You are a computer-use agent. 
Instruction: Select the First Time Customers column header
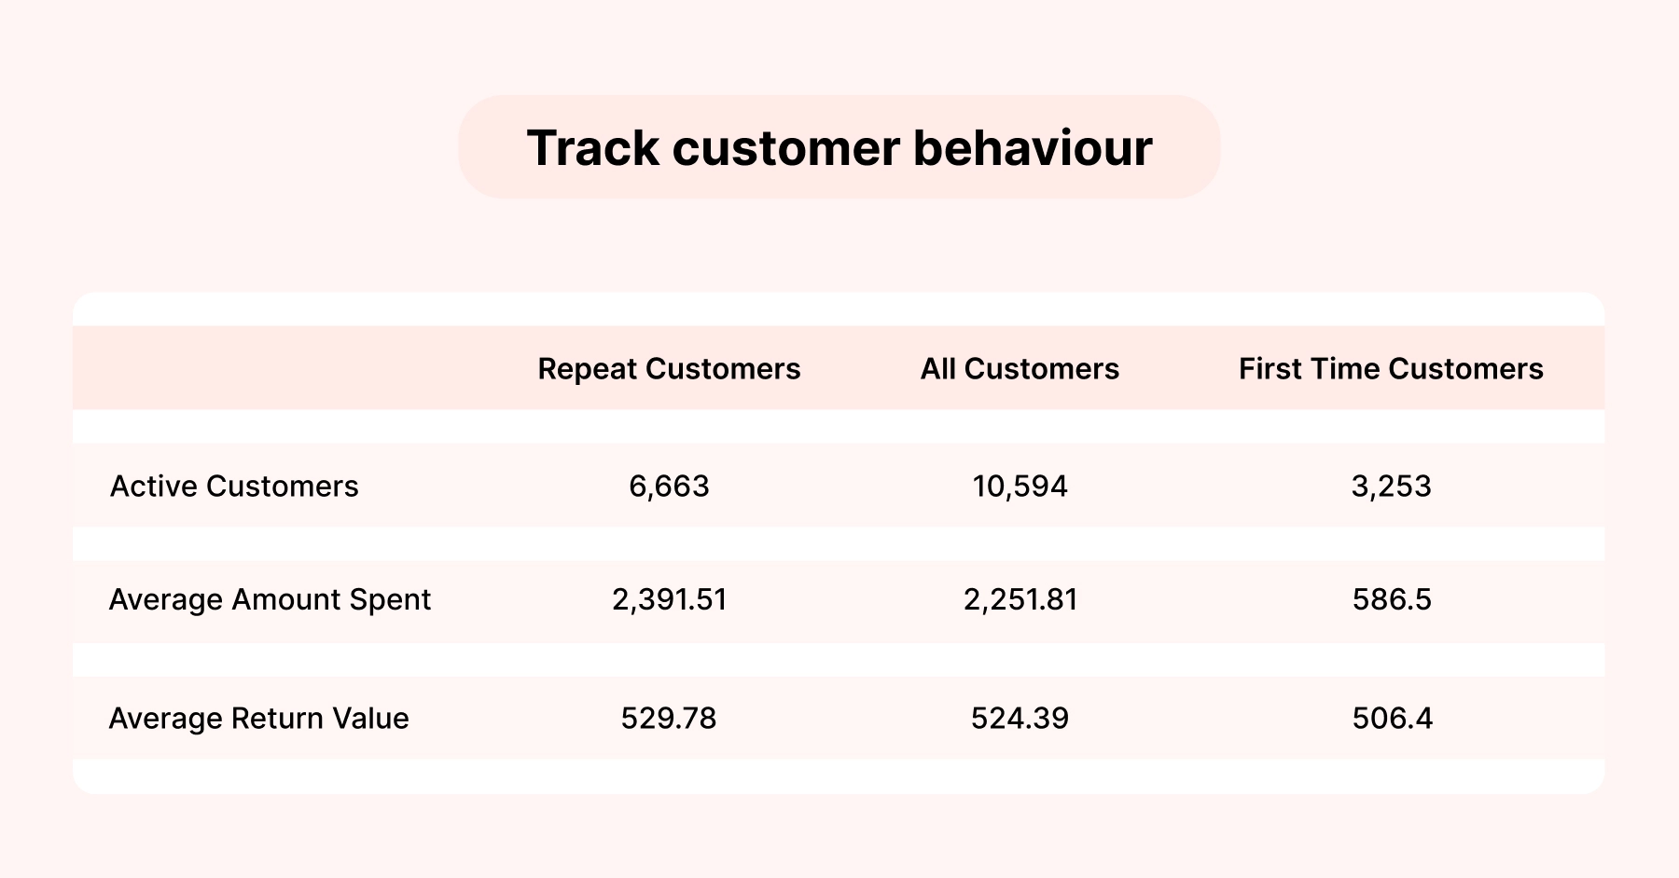tap(1391, 369)
